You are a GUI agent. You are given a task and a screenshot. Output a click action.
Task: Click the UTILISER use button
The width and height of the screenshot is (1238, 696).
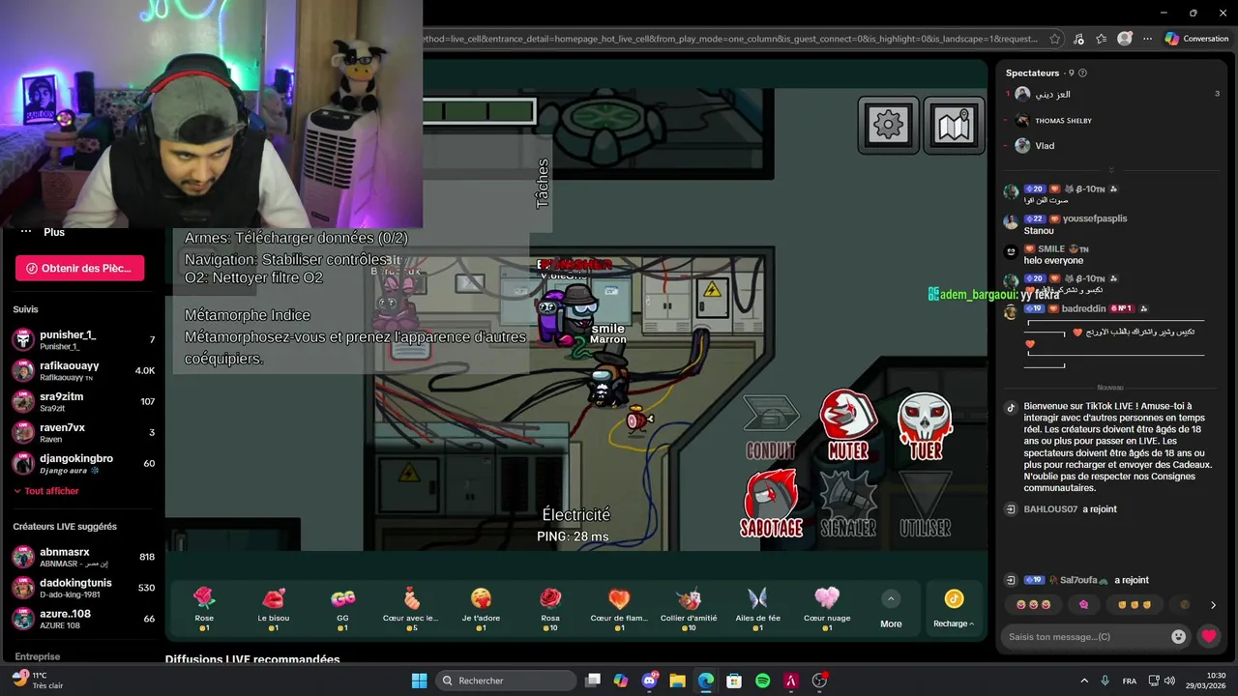[926, 504]
